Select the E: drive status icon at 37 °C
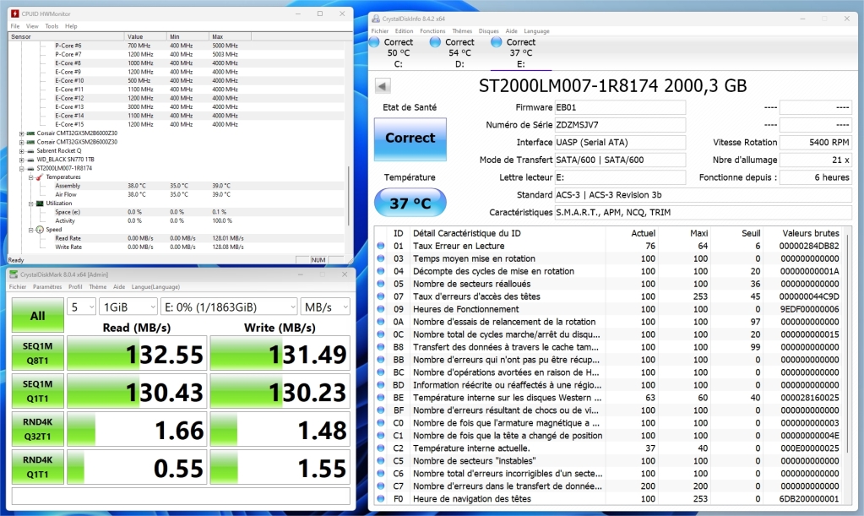The height and width of the screenshot is (516, 864). (x=497, y=42)
